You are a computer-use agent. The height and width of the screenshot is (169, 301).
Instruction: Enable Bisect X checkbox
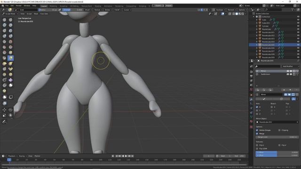tap(272, 107)
